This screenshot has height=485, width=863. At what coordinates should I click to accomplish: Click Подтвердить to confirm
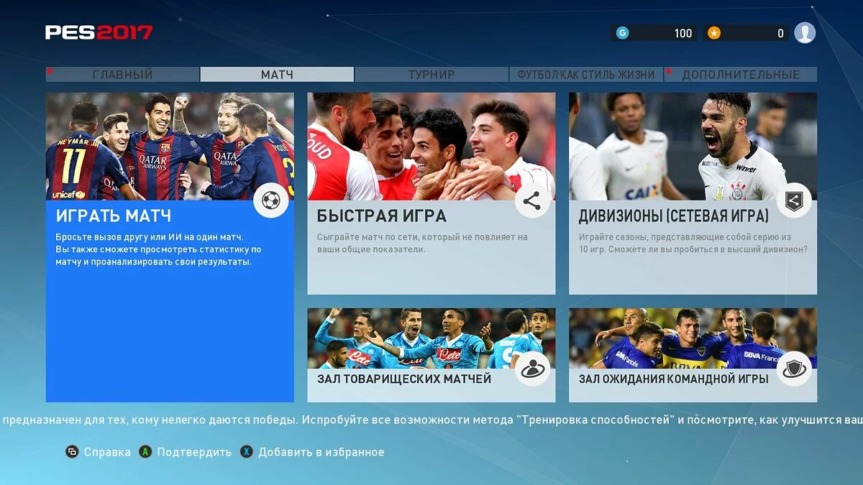[x=194, y=452]
